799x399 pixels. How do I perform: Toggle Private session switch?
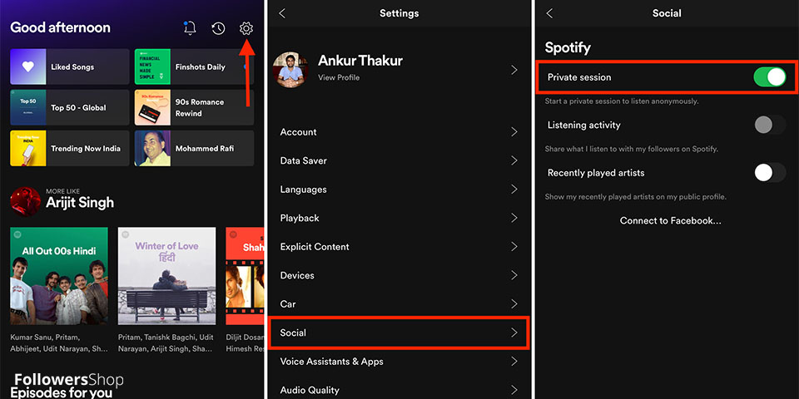(769, 76)
